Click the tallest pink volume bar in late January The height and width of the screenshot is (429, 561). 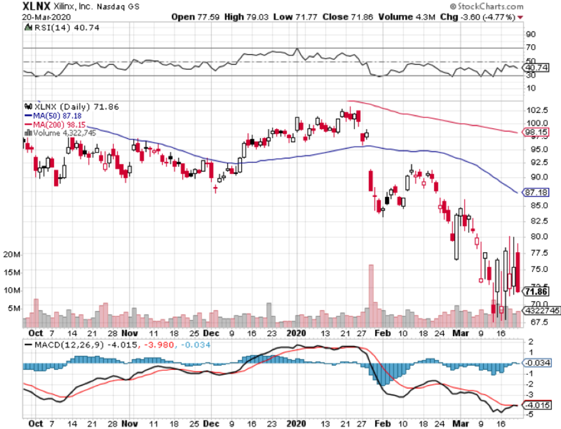(371, 296)
